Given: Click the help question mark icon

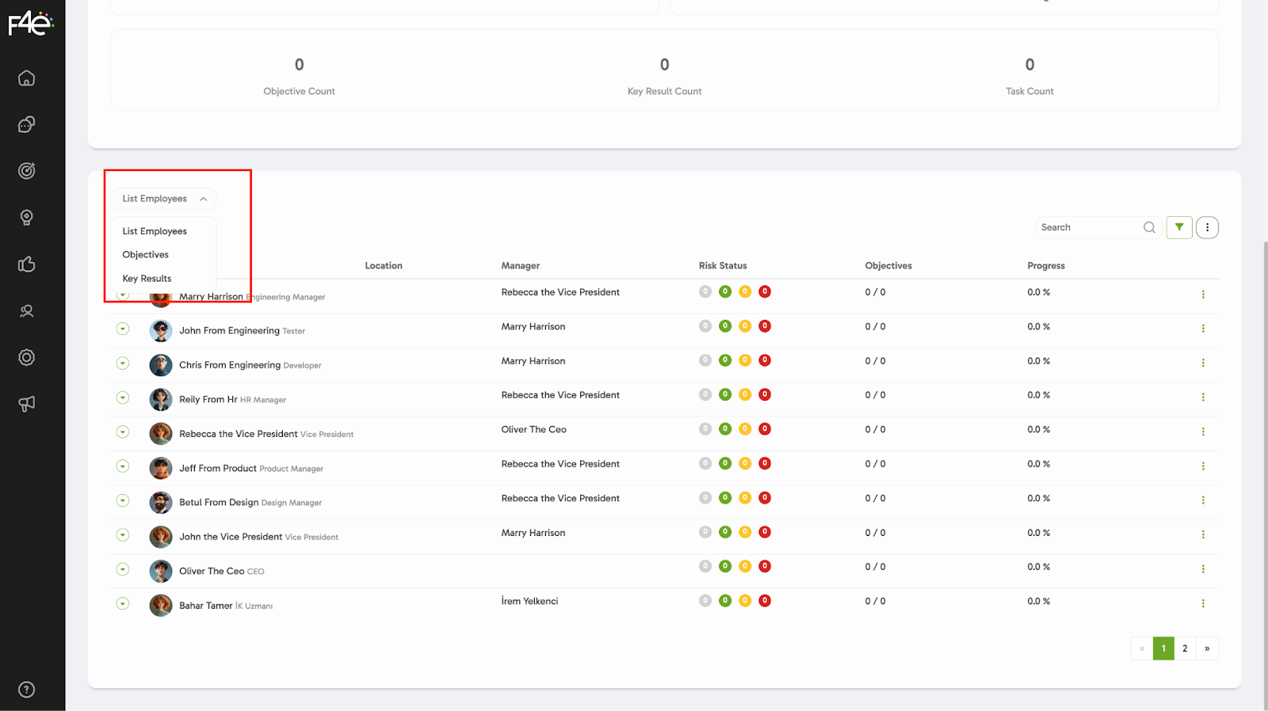Looking at the screenshot, I should pyautogui.click(x=27, y=690).
